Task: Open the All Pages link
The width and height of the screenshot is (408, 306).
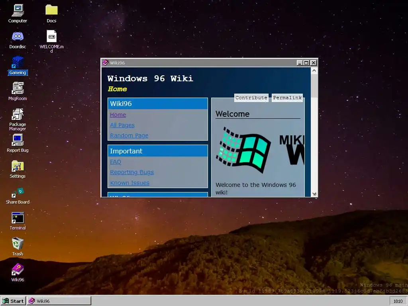Action: [122, 125]
